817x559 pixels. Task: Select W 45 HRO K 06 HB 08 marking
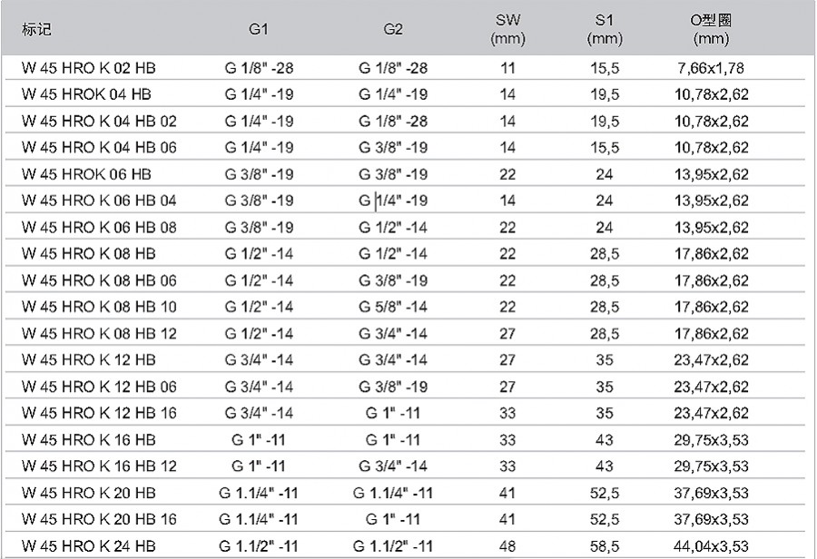[99, 228]
